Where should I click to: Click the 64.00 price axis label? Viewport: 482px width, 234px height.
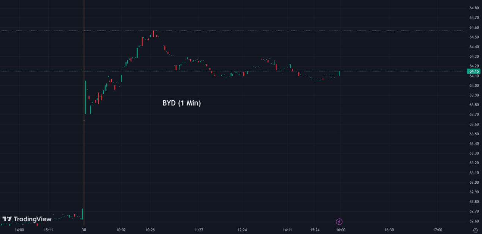tap(474, 86)
